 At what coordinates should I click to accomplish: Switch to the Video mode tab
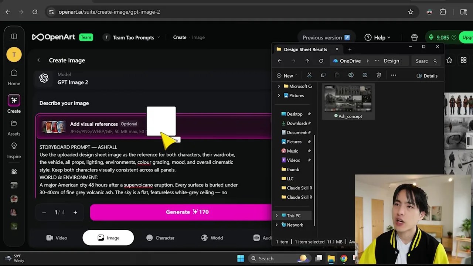[x=57, y=238]
